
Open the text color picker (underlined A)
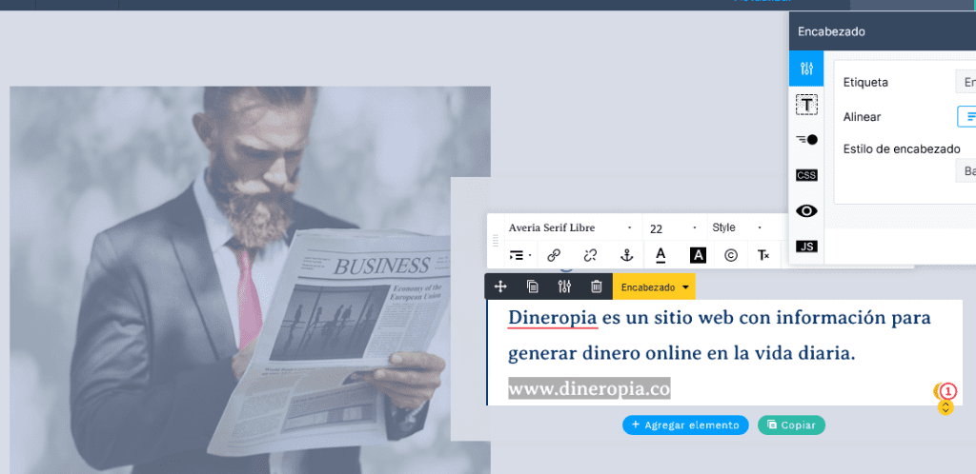point(661,255)
